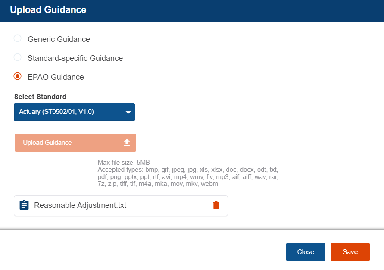
Task: Select the Generic Guidance radio button
Action: [18, 38]
